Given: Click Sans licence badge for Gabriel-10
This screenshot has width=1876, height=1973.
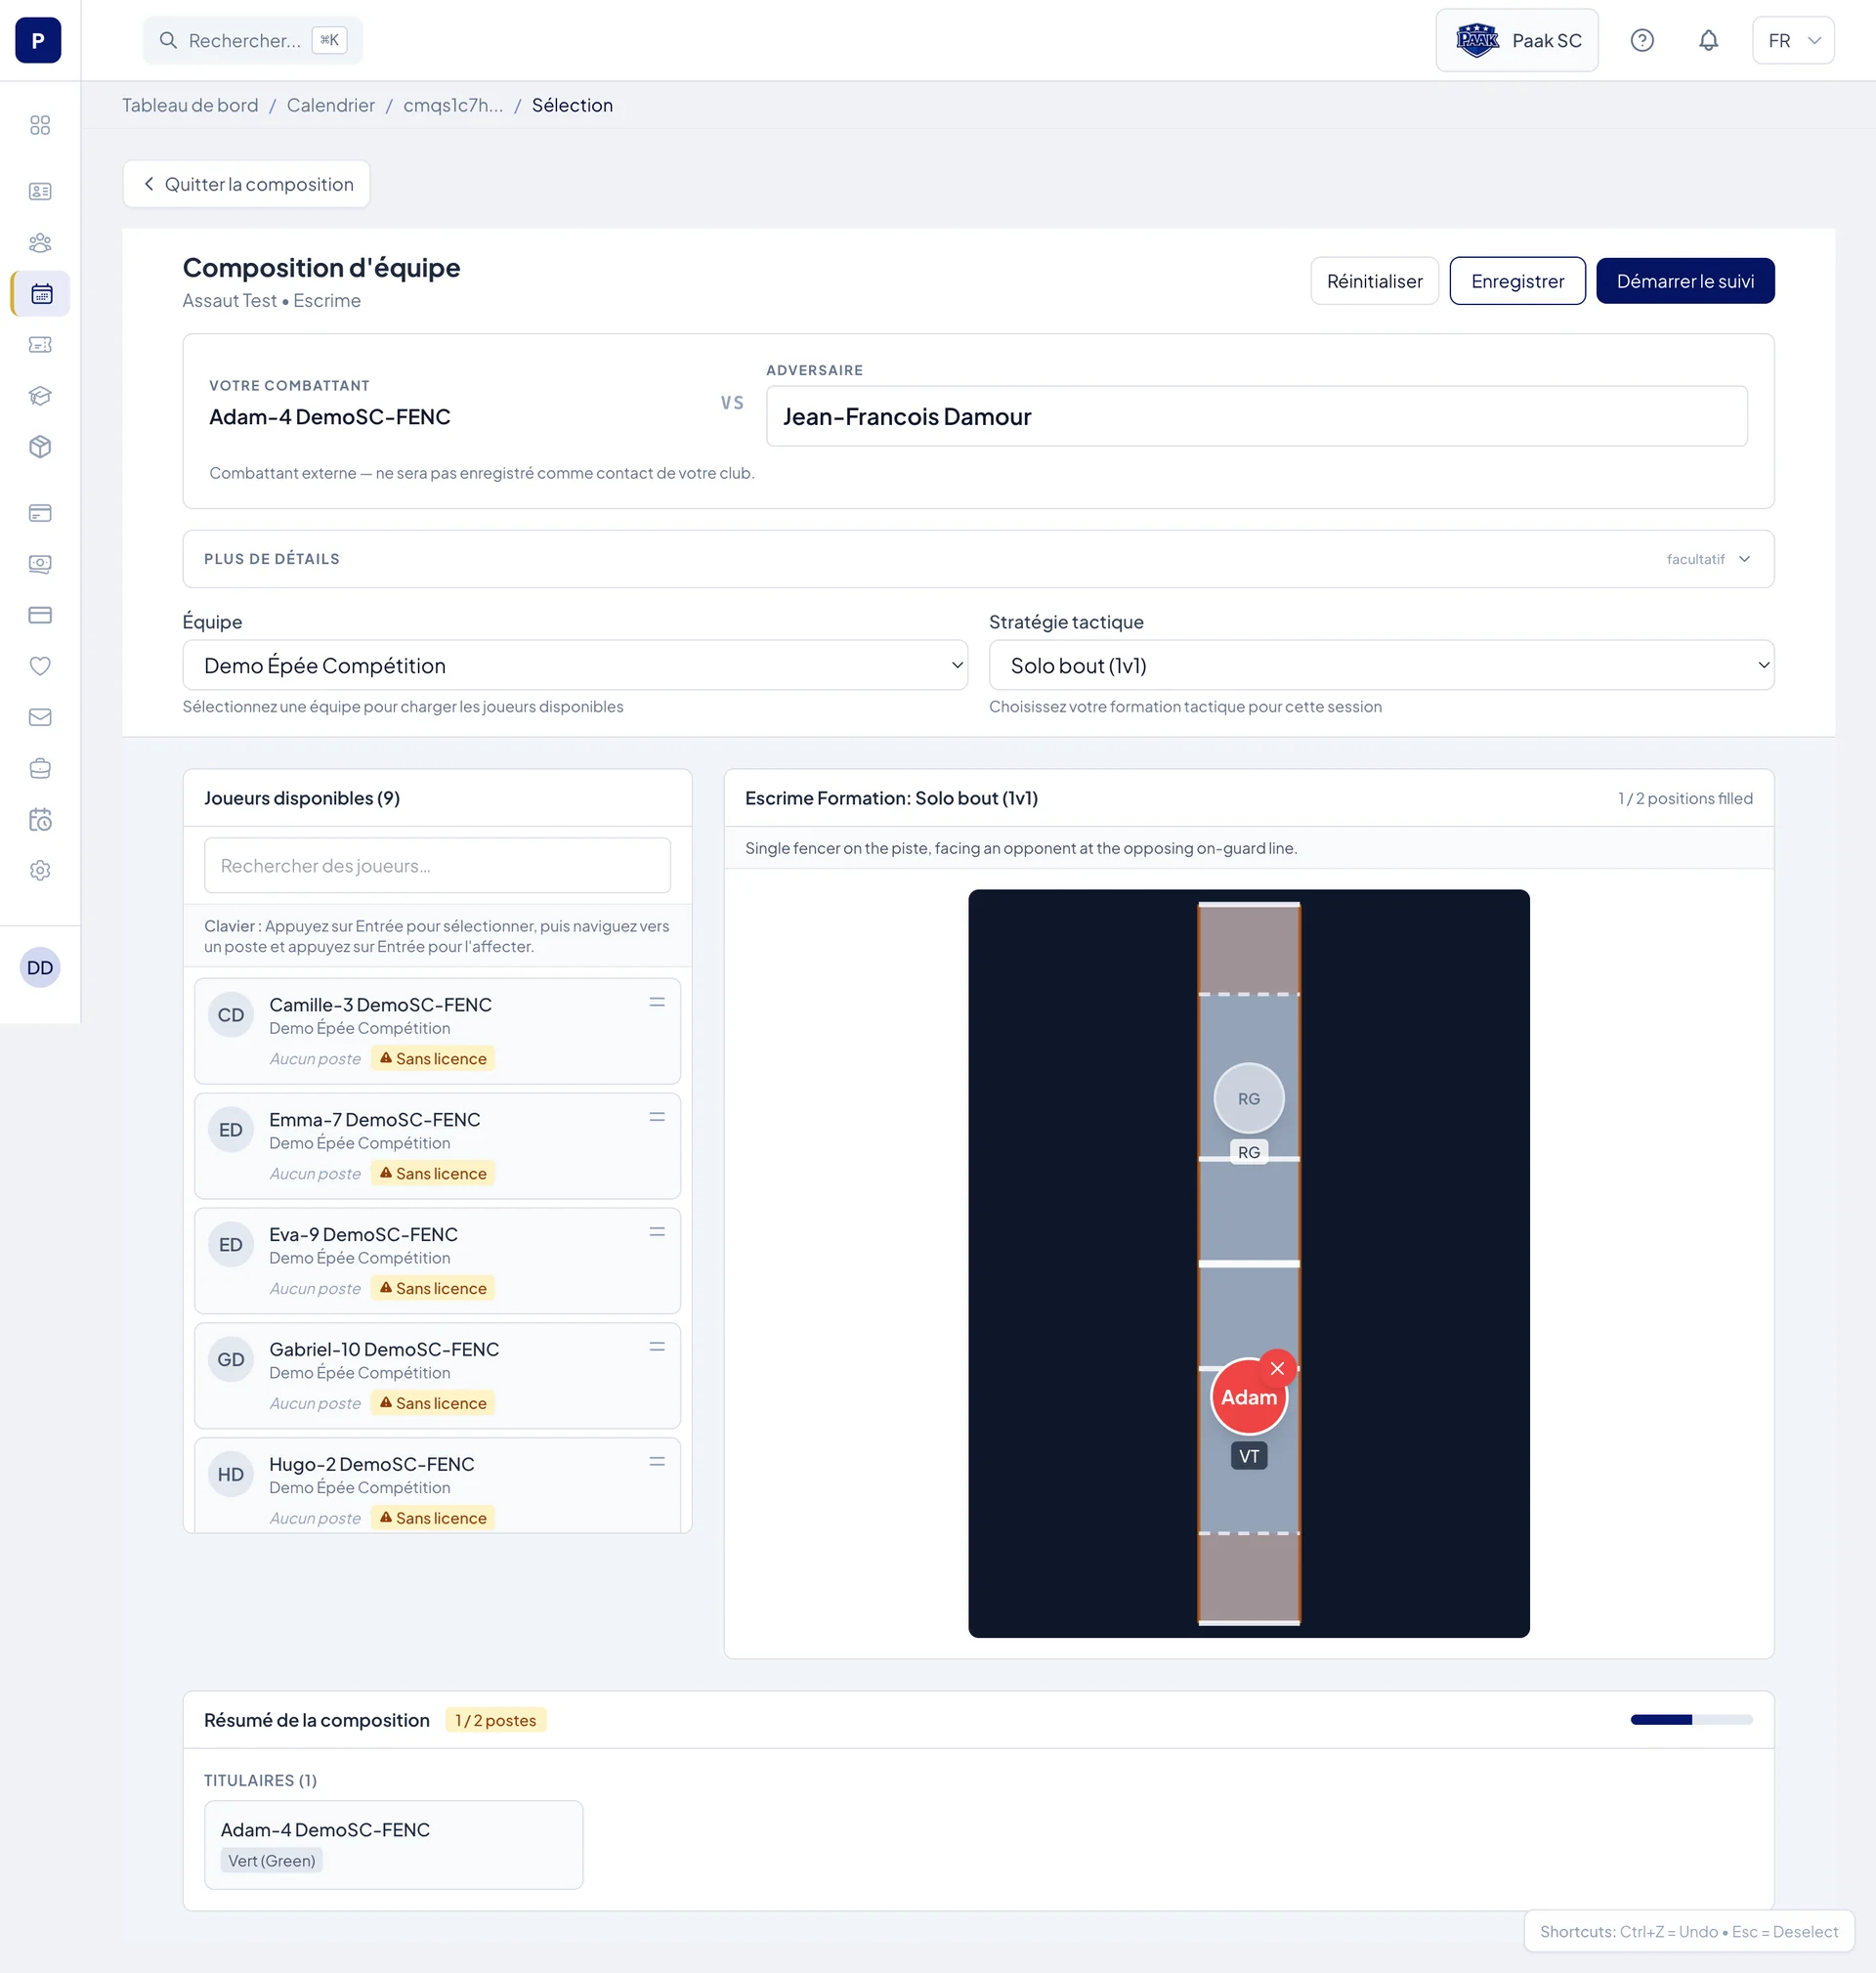Looking at the screenshot, I should tap(432, 1403).
